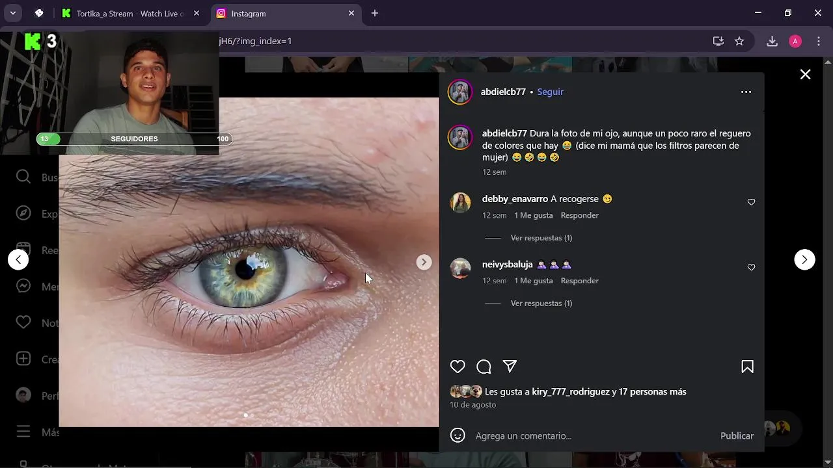Open profile avatar icon in Instagram sidebar
Screen dimensions: 833x468
tap(23, 395)
